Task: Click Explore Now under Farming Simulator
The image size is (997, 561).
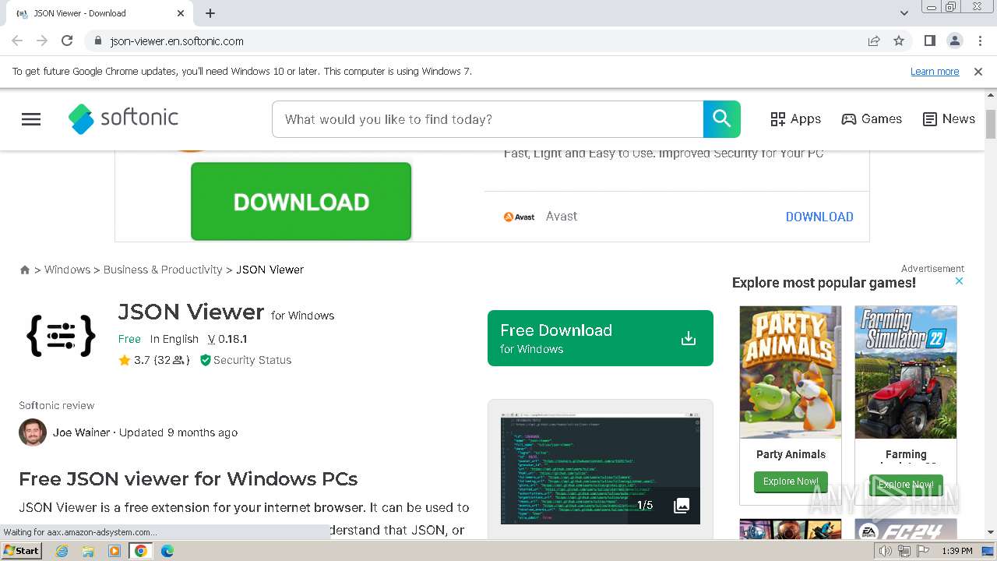Action: (906, 485)
